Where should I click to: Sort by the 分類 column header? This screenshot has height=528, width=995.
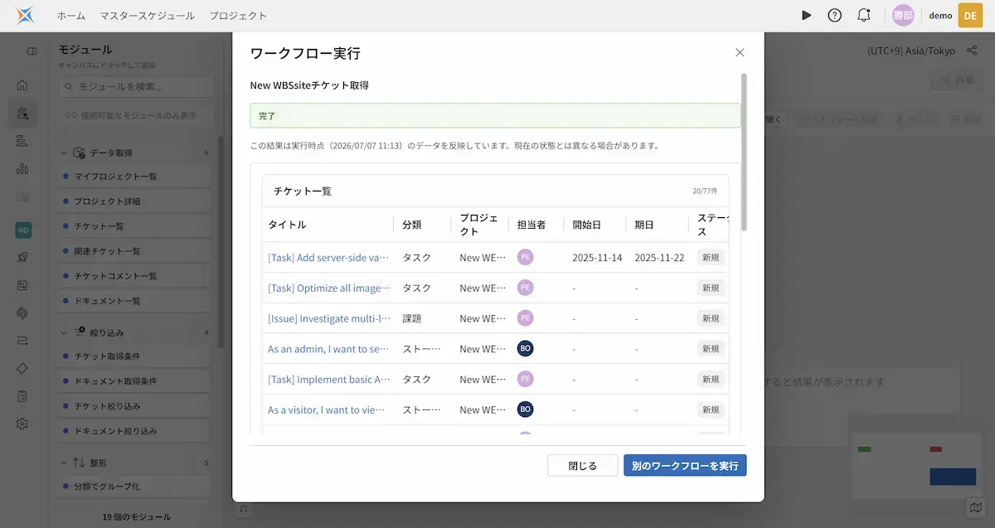[x=412, y=225]
